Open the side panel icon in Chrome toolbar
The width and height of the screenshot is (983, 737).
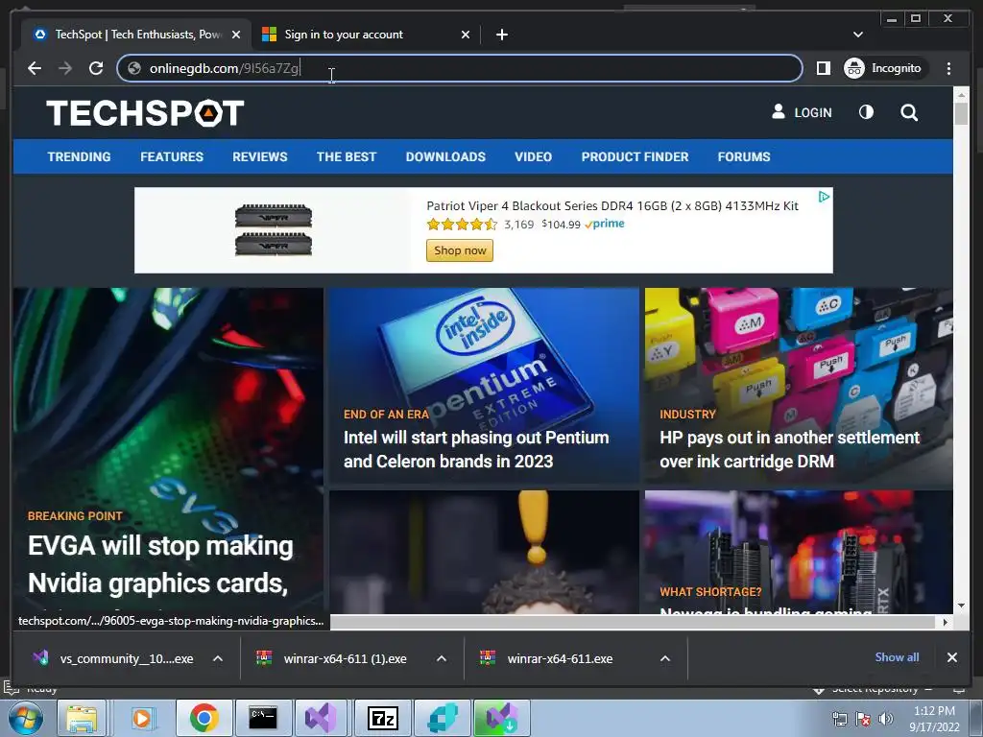823,68
